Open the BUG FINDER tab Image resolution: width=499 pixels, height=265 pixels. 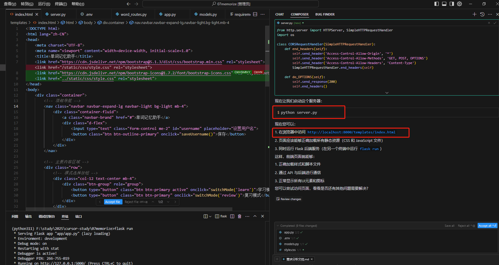coord(325,14)
